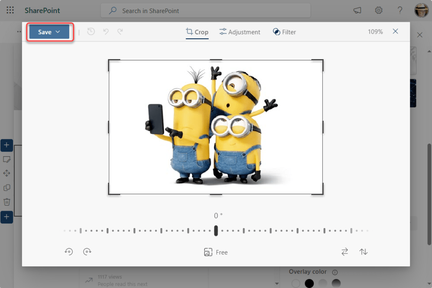Screen dimensions: 432x288
Task: Choose the black overlay color swatch
Action: 309,283
